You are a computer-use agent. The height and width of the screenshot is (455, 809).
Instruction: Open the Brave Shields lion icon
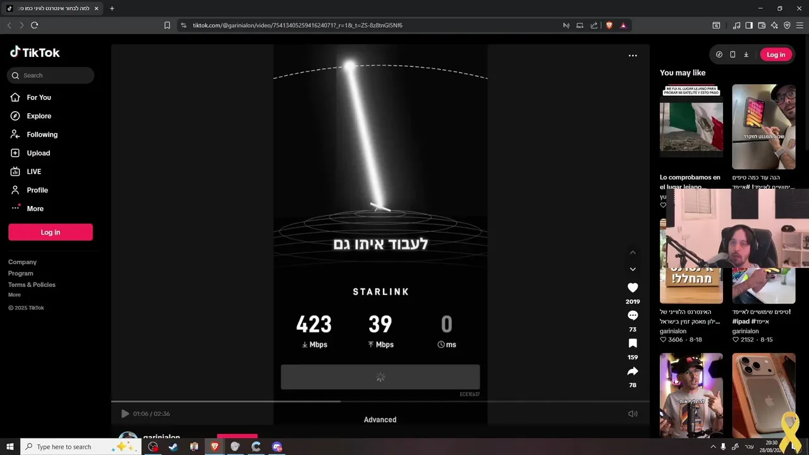point(609,25)
